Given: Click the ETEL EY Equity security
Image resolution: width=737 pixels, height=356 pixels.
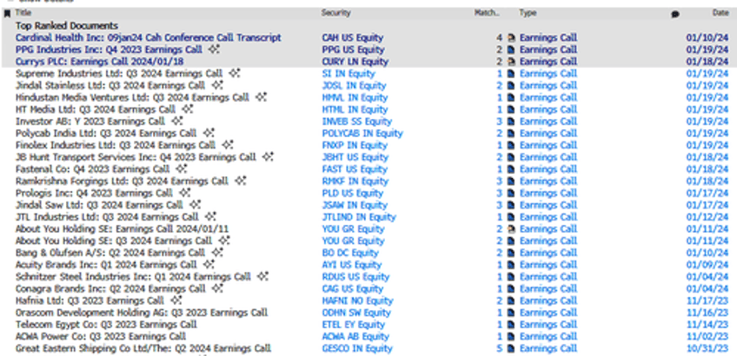Looking at the screenshot, I should pos(353,324).
